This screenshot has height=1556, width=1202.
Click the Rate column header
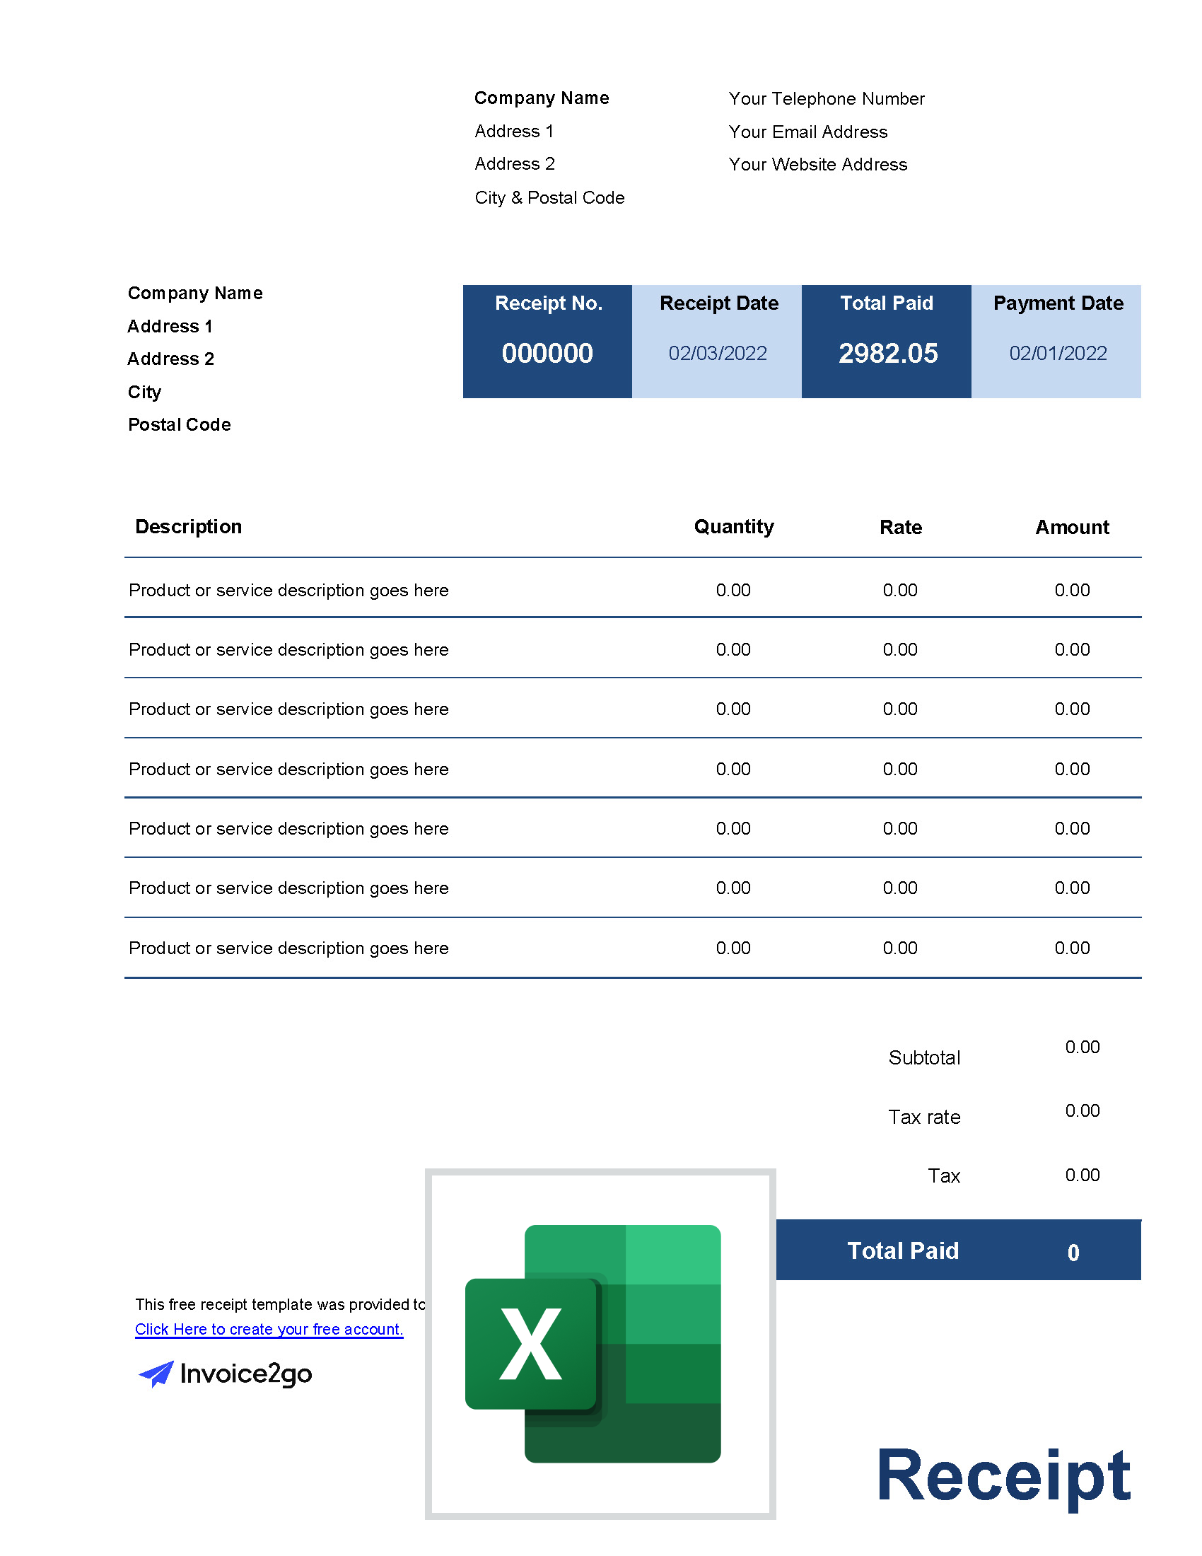(x=900, y=527)
